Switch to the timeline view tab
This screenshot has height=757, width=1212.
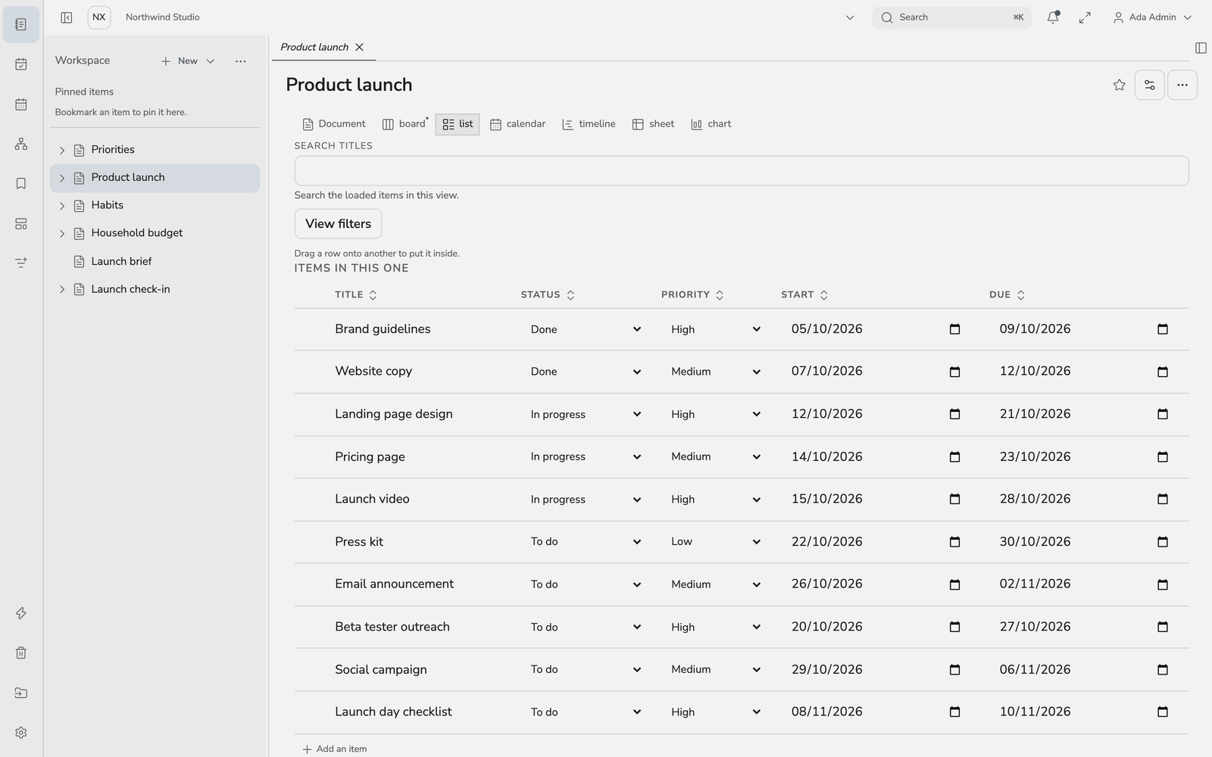589,124
